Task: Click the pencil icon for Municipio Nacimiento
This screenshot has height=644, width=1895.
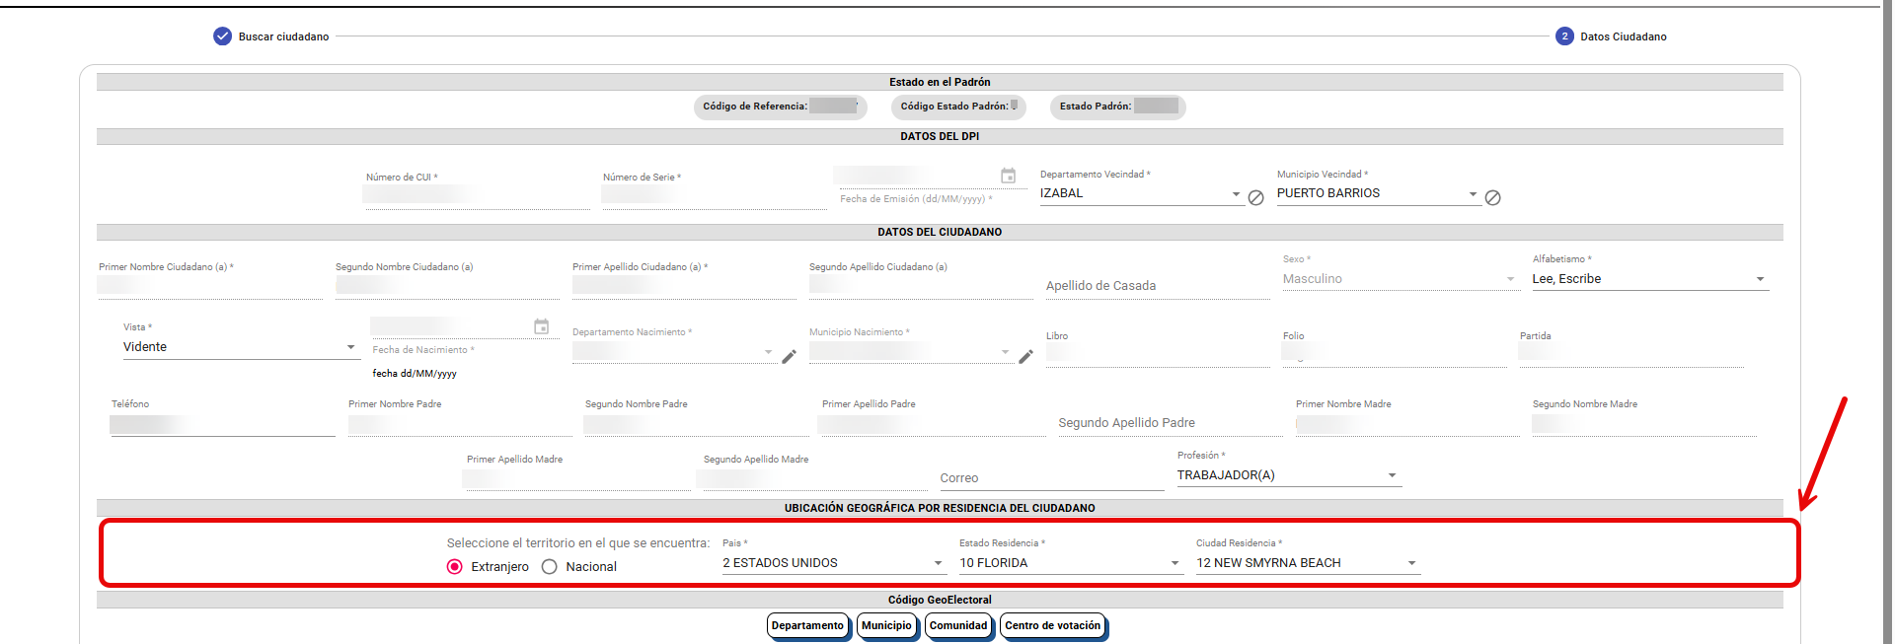Action: tap(1025, 357)
